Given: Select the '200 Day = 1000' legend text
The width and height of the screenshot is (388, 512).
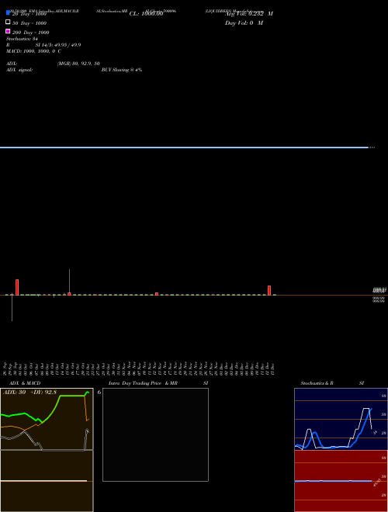Looking at the screenshot, I should [31, 33].
